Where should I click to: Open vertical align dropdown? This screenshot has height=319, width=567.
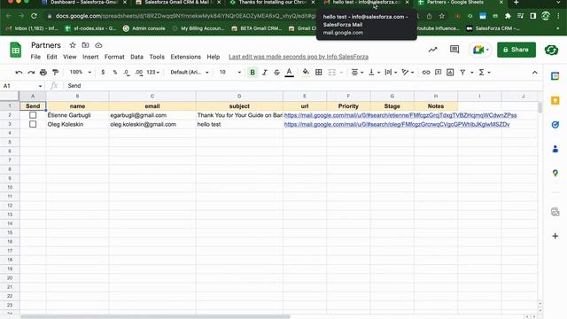[x=374, y=73]
